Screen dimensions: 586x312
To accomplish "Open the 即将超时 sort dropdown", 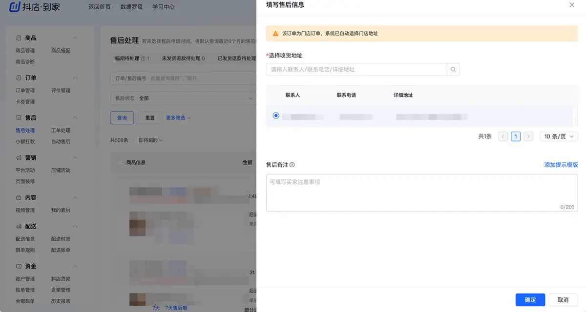I will tap(150, 140).
